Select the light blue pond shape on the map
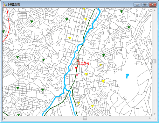This screenshot has height=123, width=159. click(x=127, y=76)
